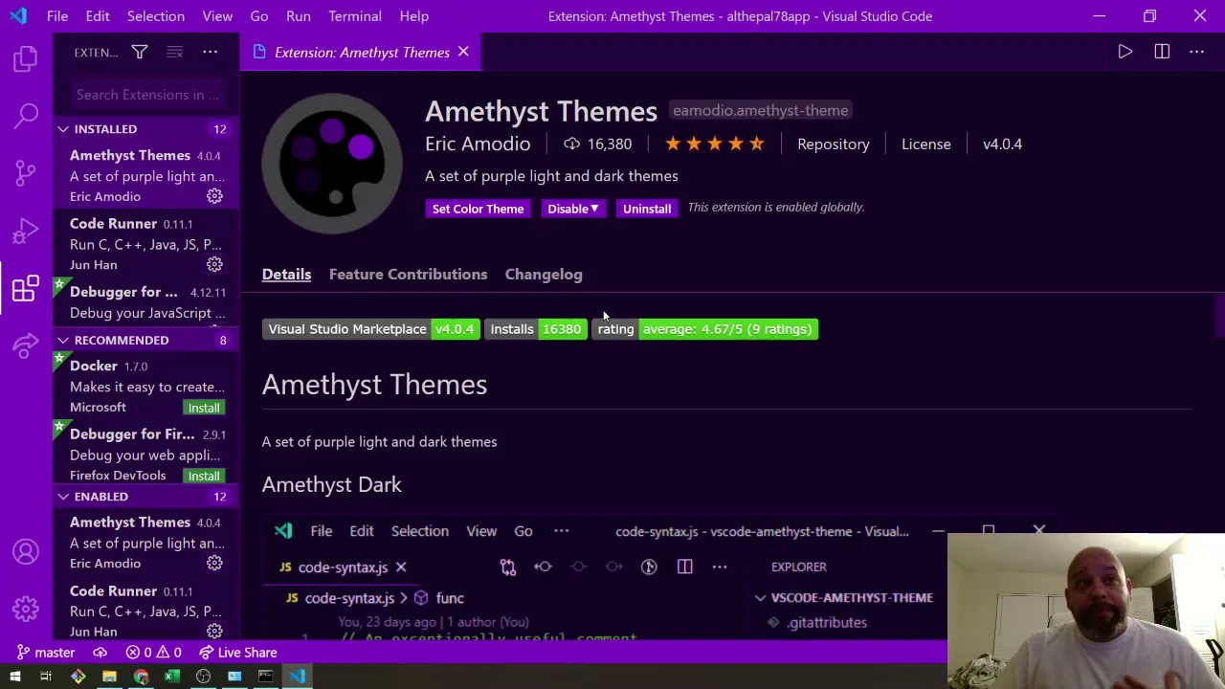
Task: Open the Edit menu
Action: pyautogui.click(x=98, y=16)
